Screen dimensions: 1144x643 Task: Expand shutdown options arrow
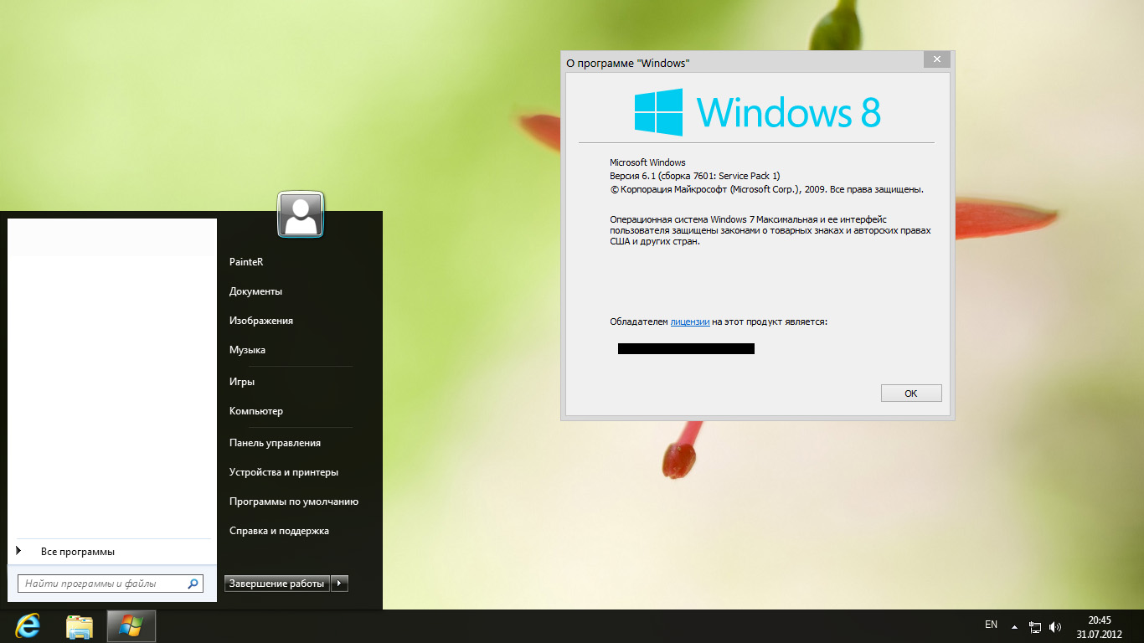tap(339, 584)
